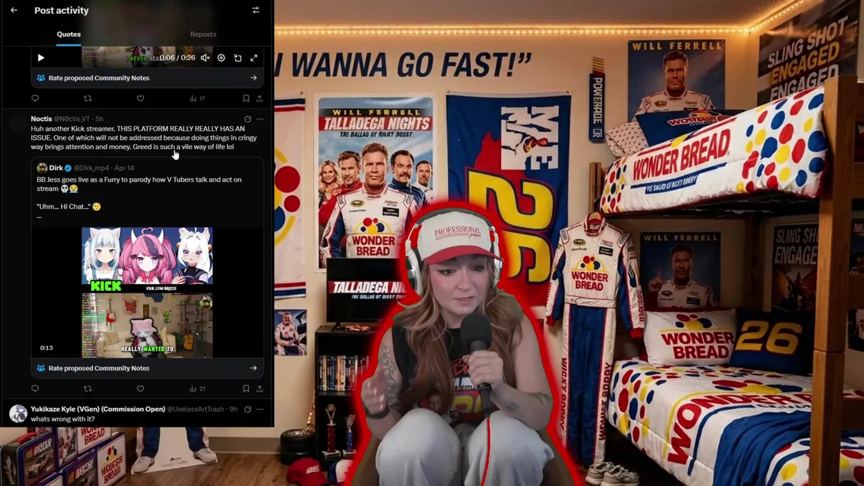The width and height of the screenshot is (864, 486).
Task: Reply to the top post via its comment icon
Action: click(35, 99)
